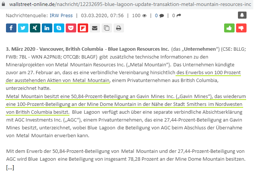Viewport: 254px width, 173px height.
Task: Send article by email envelope icon
Action: [x=95, y=28]
